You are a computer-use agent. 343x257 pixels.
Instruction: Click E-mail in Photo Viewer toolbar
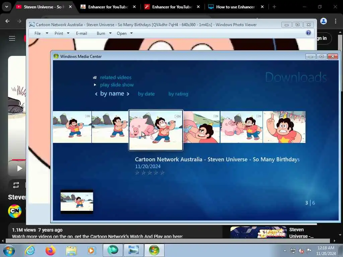(81, 33)
